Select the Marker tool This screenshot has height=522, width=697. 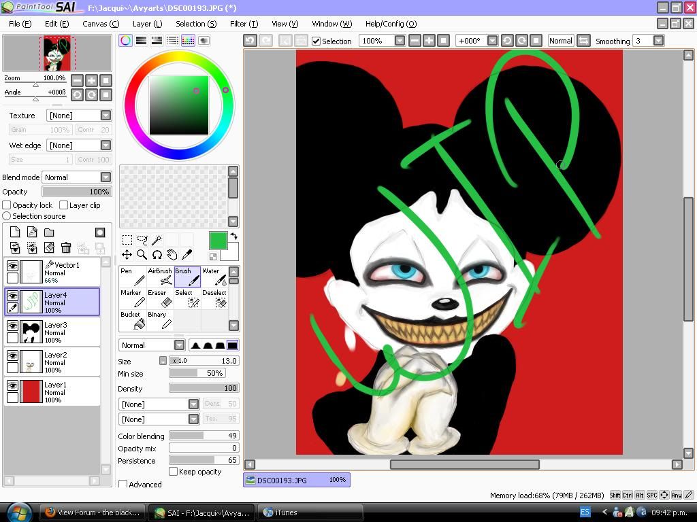(133, 298)
